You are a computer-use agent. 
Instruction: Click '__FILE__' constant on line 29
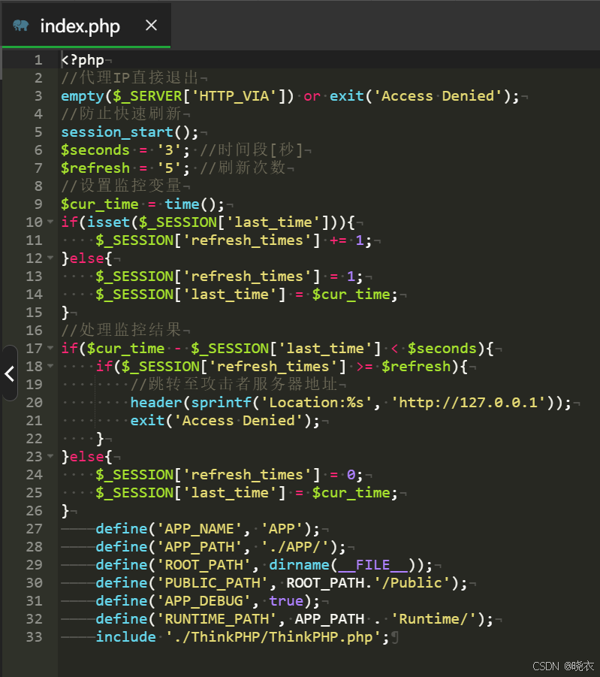point(373,565)
